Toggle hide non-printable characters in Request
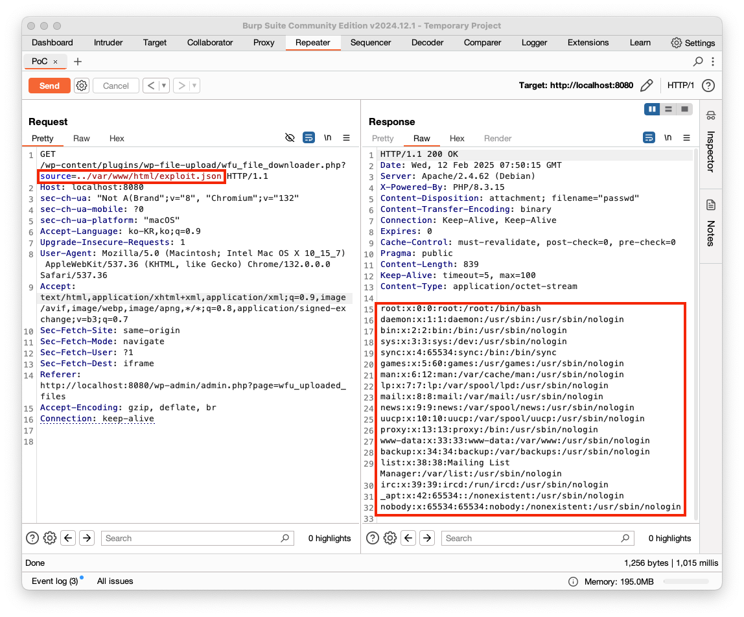Viewport: 744px width, 617px height. [290, 137]
